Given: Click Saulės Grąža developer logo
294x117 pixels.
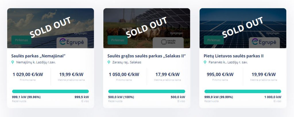Looking at the screenshot, I should click(168, 42).
